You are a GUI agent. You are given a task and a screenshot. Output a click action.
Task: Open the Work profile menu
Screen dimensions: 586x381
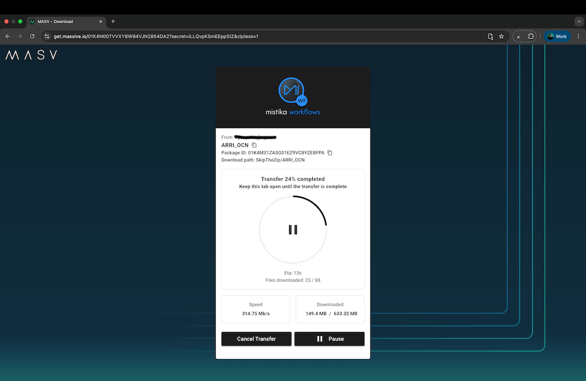(x=557, y=36)
